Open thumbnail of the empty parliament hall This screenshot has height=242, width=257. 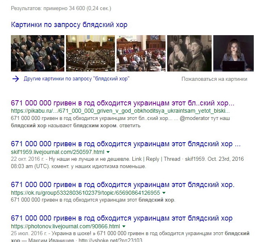90,53
